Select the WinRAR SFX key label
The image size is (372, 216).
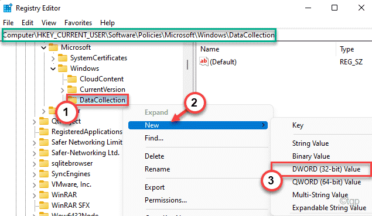pos(71,205)
